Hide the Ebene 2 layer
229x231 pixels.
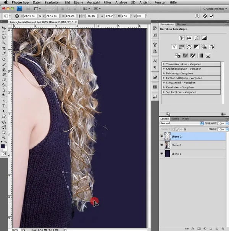pos(162,136)
